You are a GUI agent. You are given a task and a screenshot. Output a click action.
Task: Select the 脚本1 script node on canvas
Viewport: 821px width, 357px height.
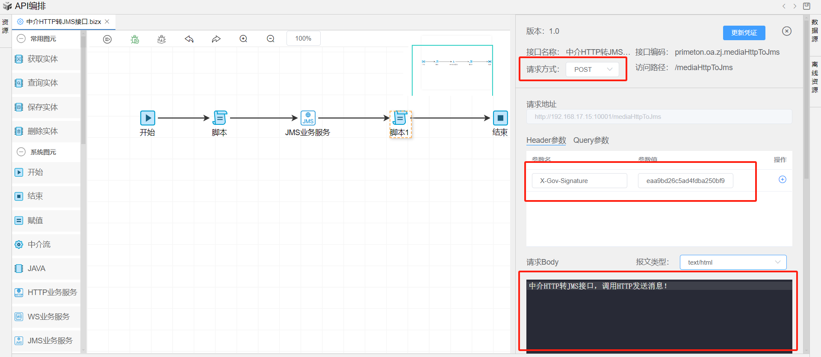point(400,118)
